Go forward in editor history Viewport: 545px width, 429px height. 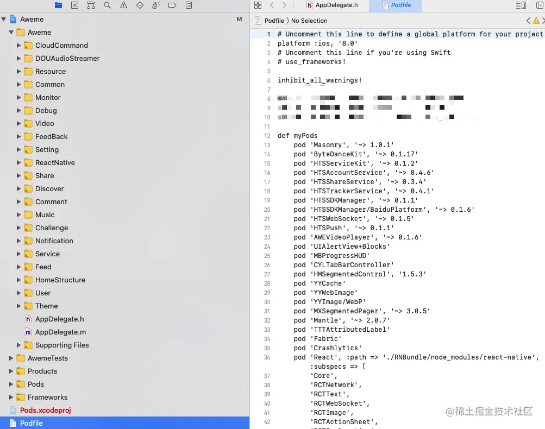285,5
